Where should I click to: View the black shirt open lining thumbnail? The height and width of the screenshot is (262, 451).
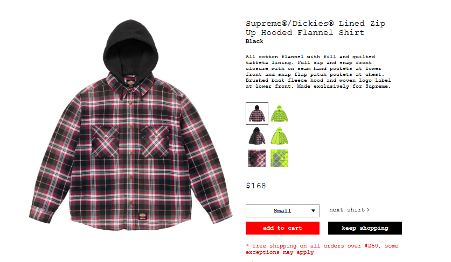coord(257,136)
